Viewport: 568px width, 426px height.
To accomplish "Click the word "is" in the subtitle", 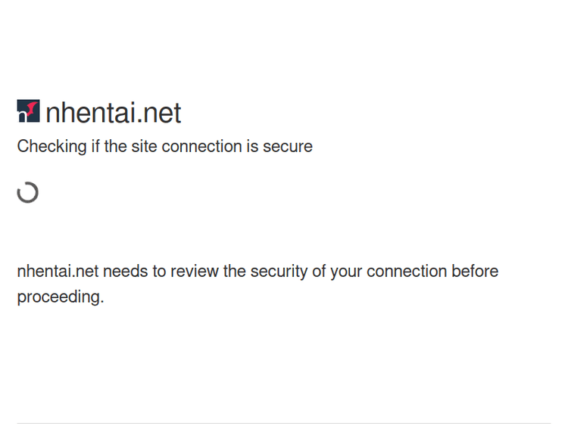I will pos(252,147).
